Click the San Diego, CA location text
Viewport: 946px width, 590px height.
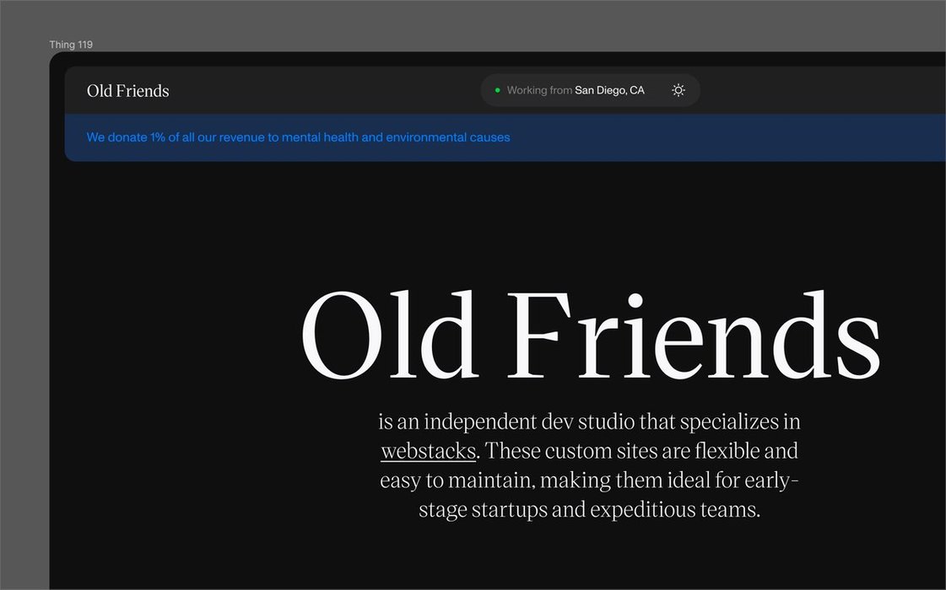(x=609, y=90)
